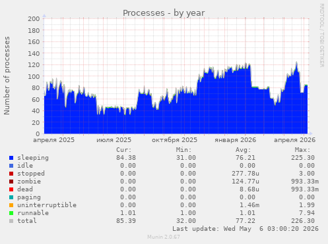Click the 'июля 2025' x-axis label
The width and height of the screenshot is (328, 244).
114,140
